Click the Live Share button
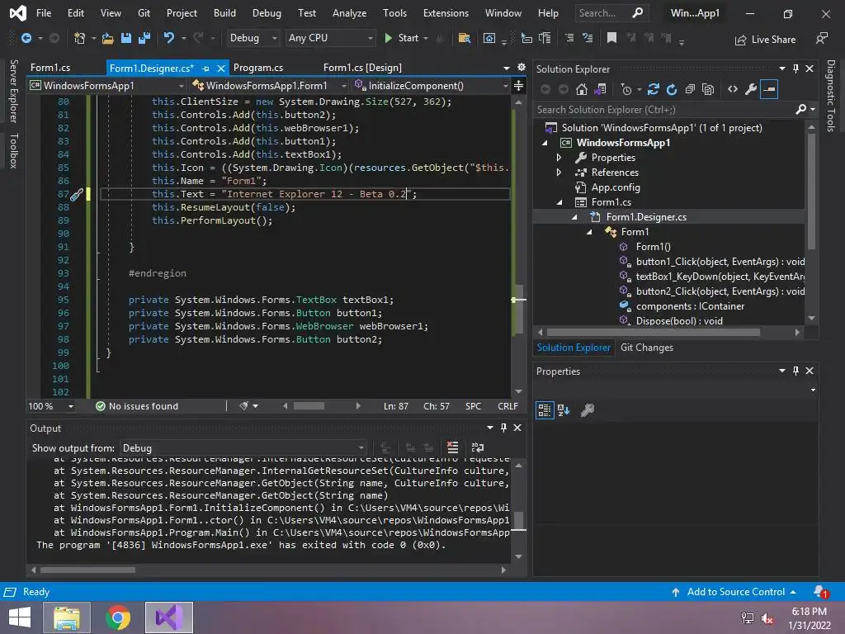The image size is (845, 634). point(765,40)
